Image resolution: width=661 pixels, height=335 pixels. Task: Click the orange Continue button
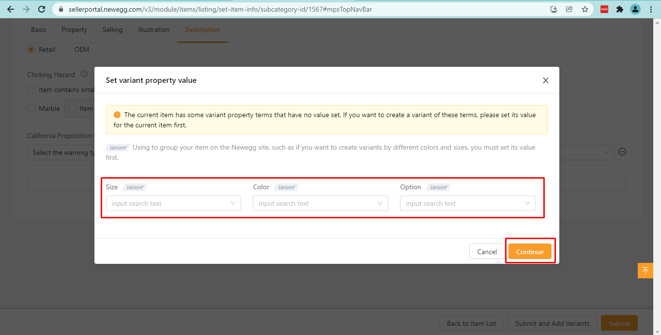click(530, 251)
